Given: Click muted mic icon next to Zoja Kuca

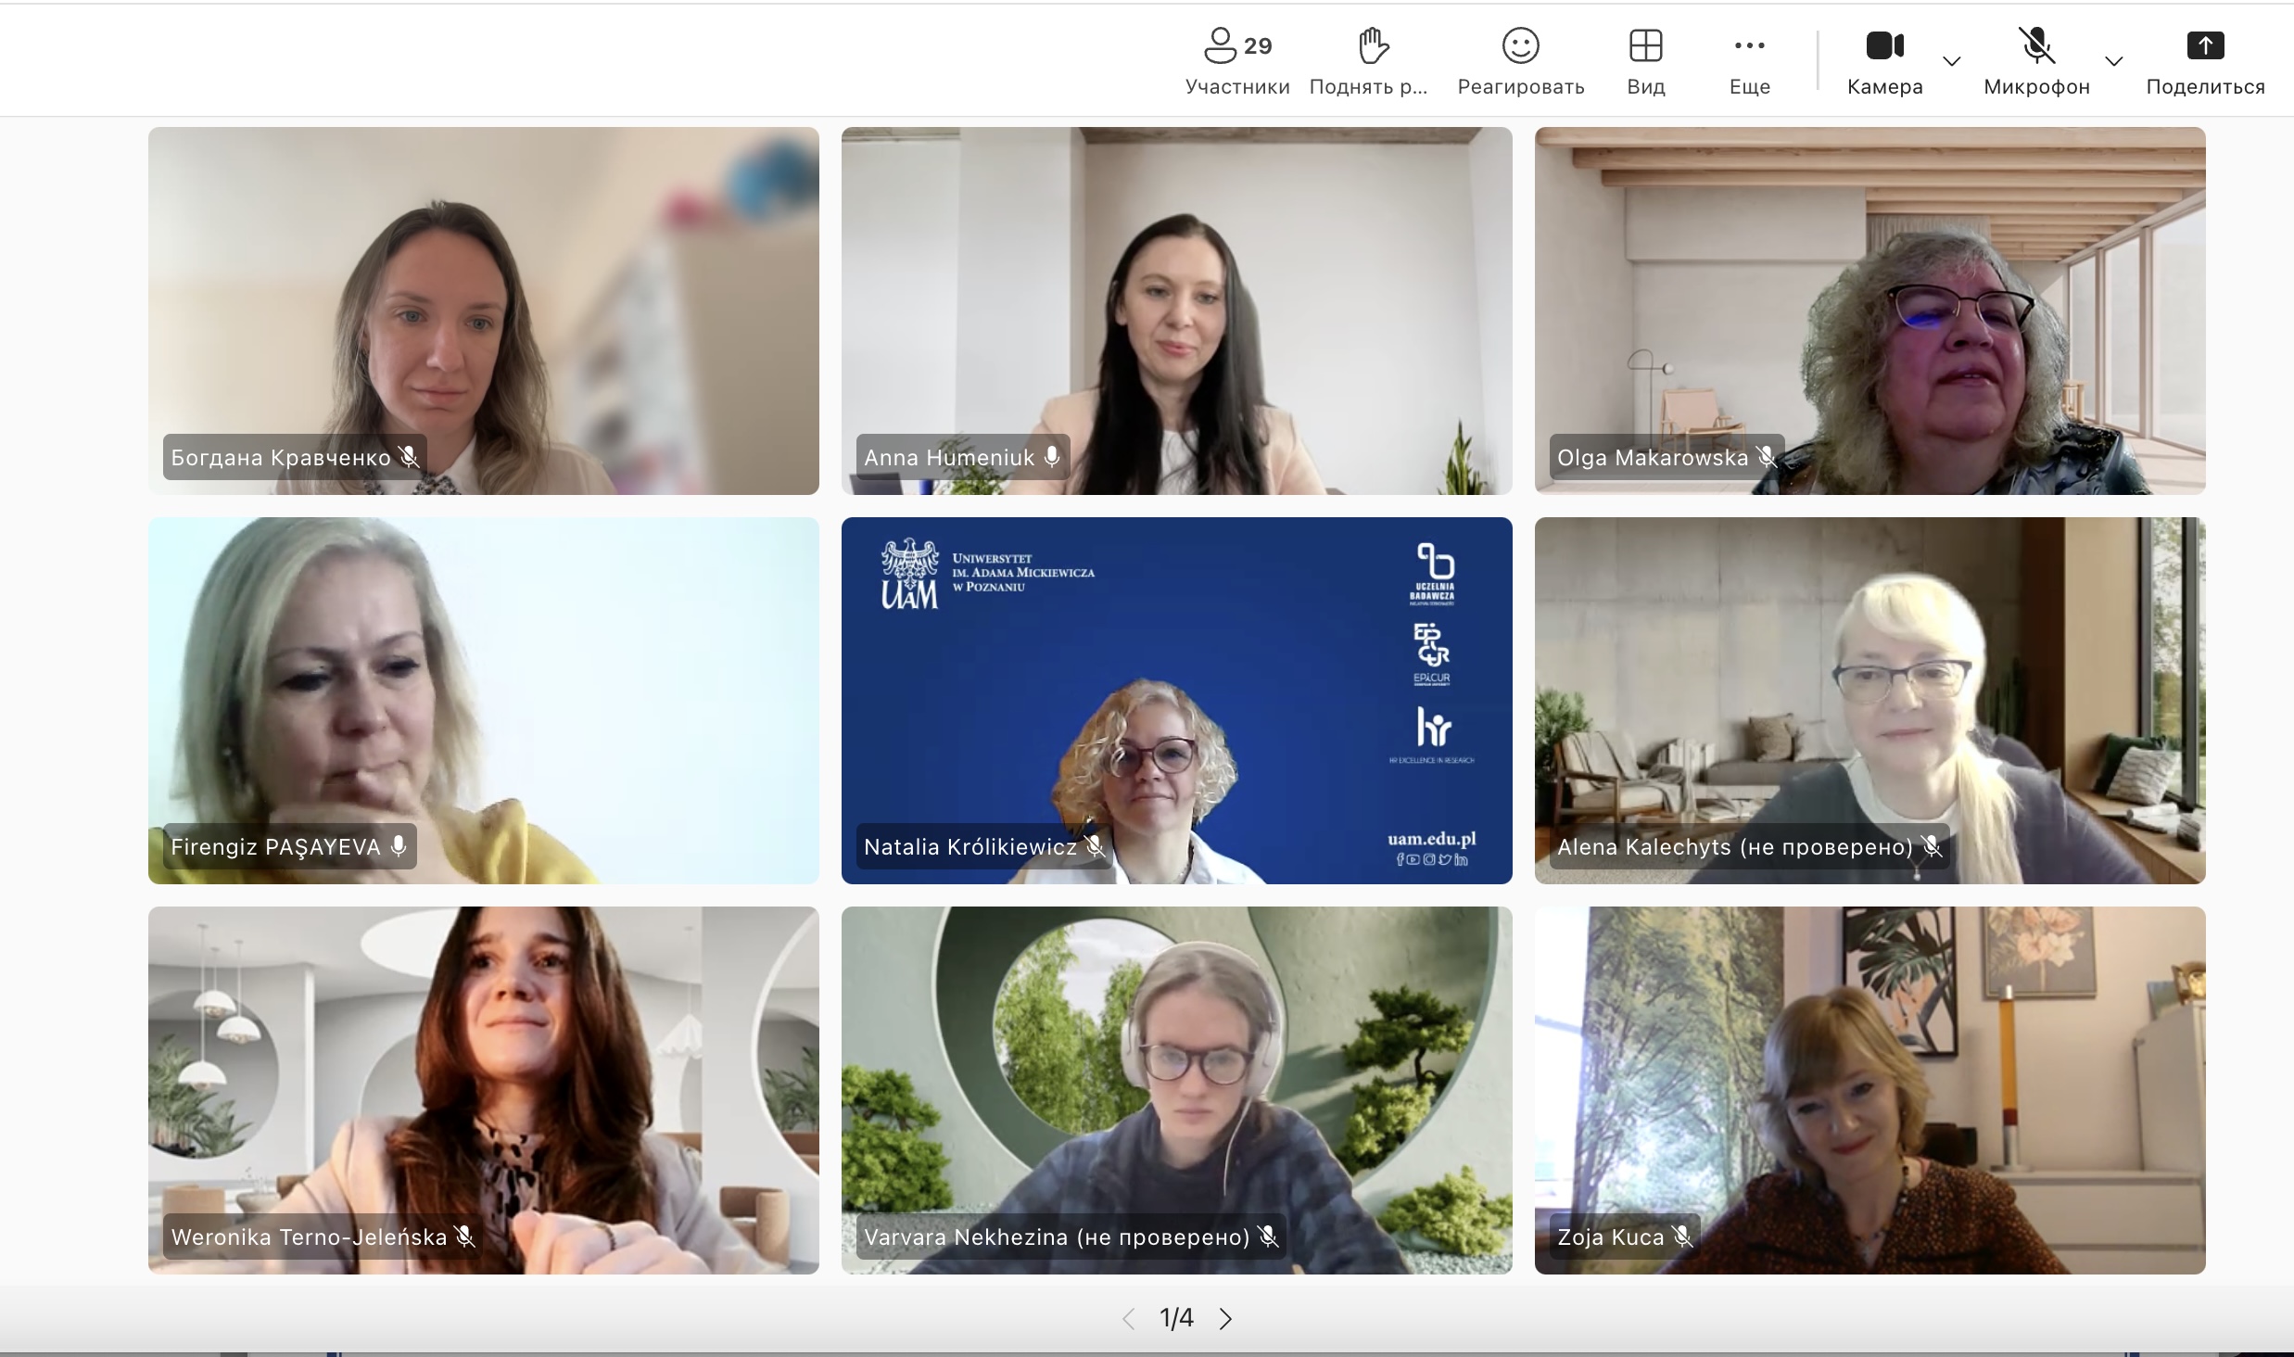Looking at the screenshot, I should [x=1682, y=1237].
